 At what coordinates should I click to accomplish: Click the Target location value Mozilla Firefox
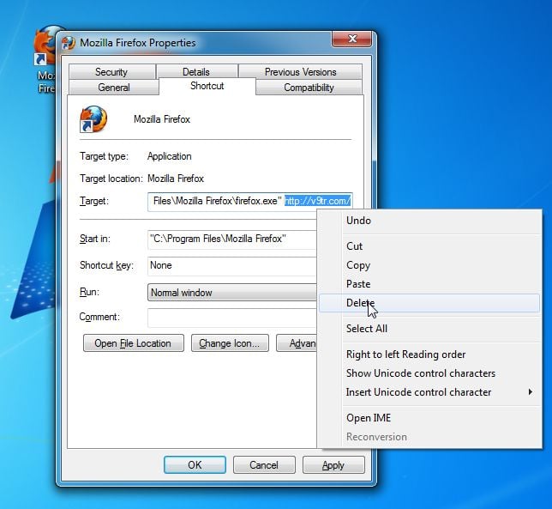pyautogui.click(x=176, y=179)
